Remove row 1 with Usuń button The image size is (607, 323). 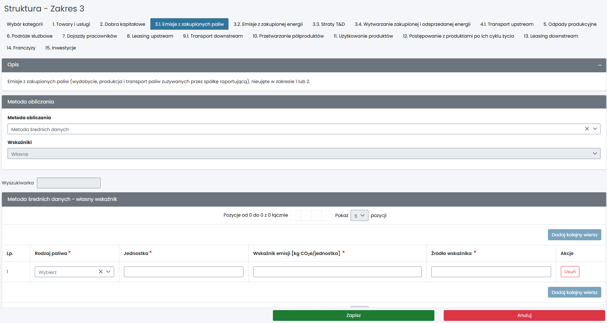click(570, 272)
